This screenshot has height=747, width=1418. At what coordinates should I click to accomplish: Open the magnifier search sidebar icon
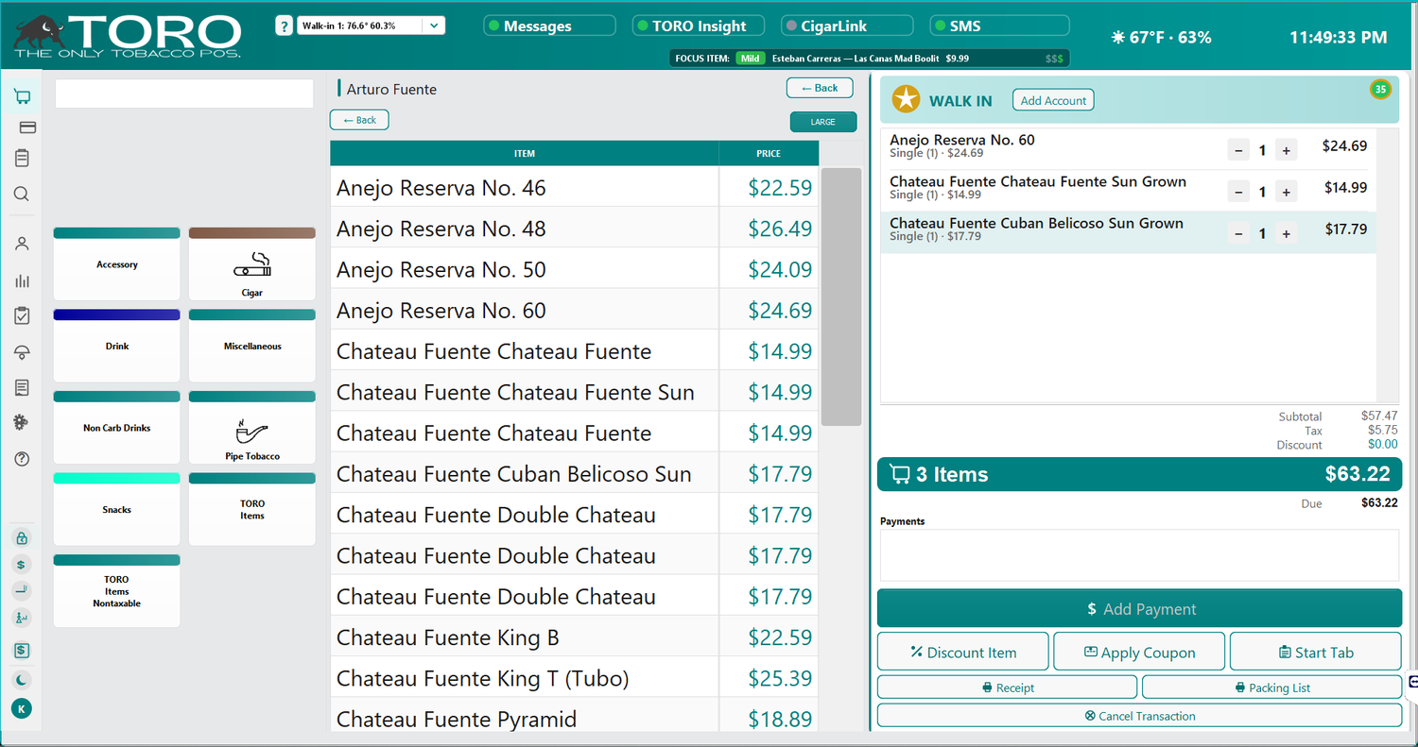[22, 195]
